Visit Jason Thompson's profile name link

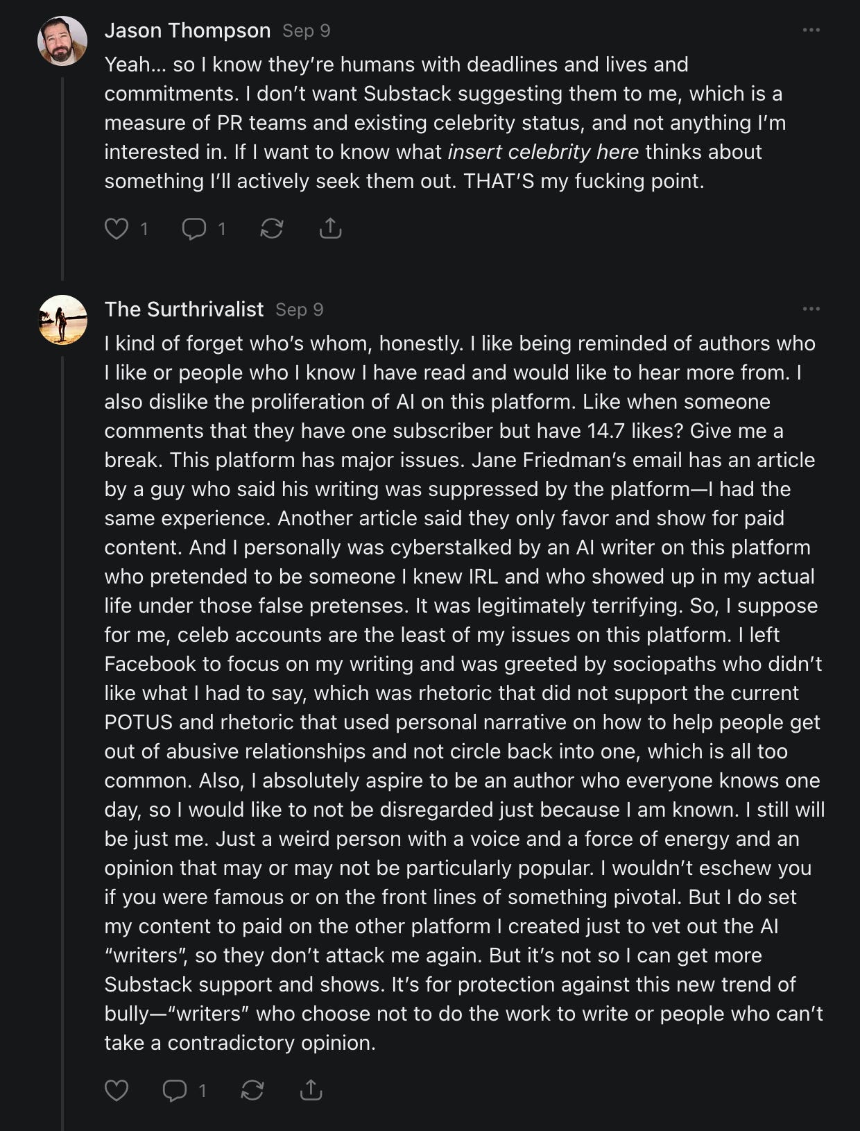click(187, 31)
